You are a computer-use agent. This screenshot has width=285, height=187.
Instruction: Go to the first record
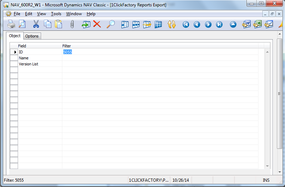click(x=186, y=24)
